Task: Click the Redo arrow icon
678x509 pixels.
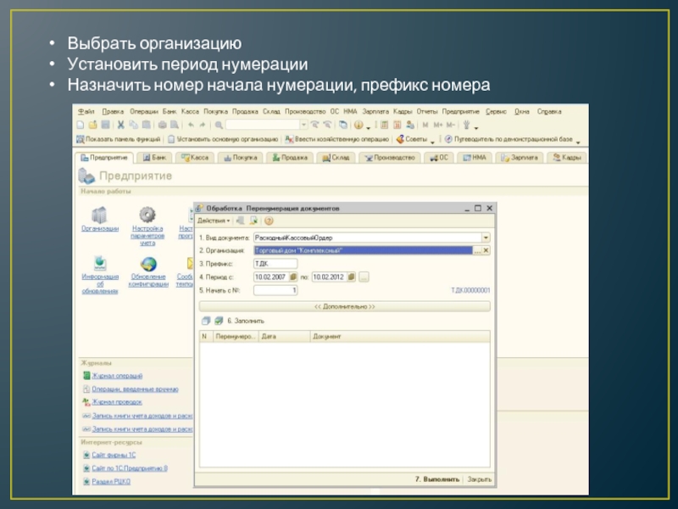Action: coord(203,125)
